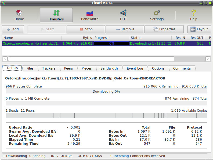213x160 pixels.
Task: Open the DHT network nodes icon
Action: 123,13
